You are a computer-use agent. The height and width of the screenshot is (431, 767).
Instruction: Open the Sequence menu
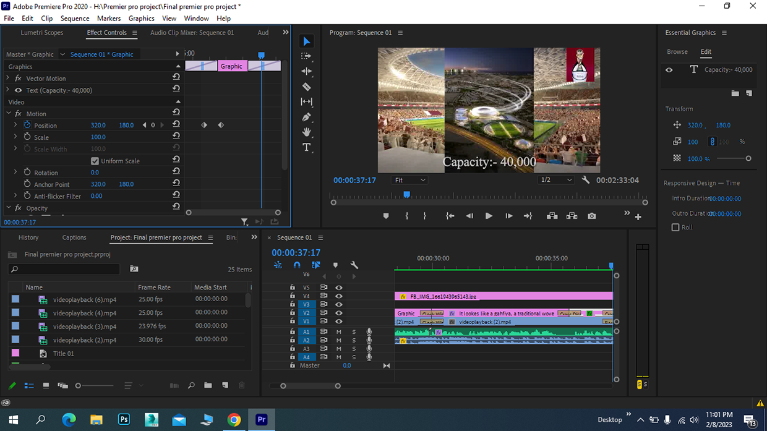tap(75, 19)
